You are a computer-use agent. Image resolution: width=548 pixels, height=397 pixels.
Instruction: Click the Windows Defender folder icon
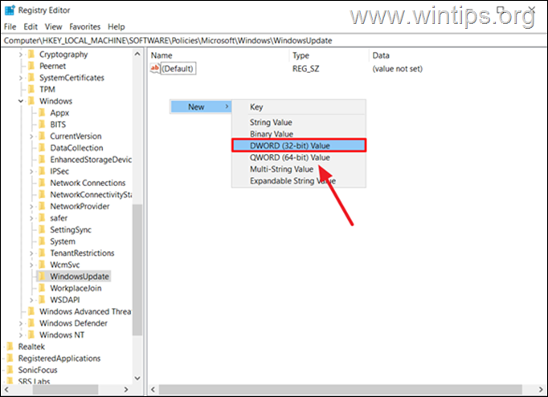point(31,323)
